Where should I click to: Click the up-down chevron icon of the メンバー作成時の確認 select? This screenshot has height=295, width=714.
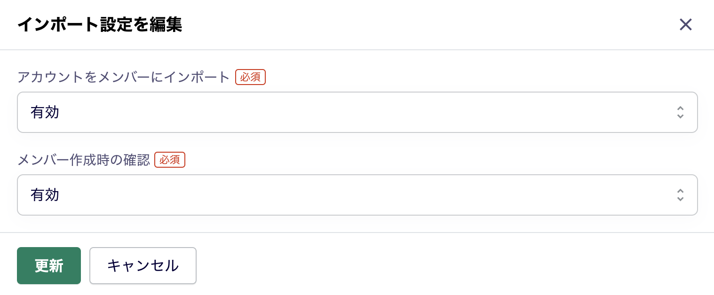coord(680,195)
